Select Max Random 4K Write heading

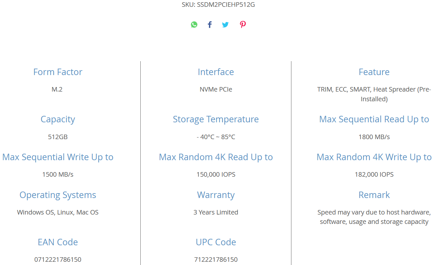click(374, 157)
